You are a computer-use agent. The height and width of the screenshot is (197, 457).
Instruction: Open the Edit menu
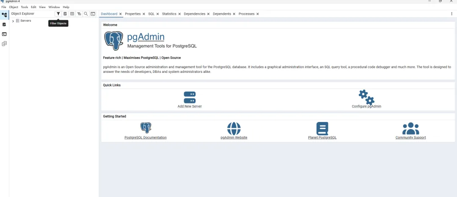33,7
